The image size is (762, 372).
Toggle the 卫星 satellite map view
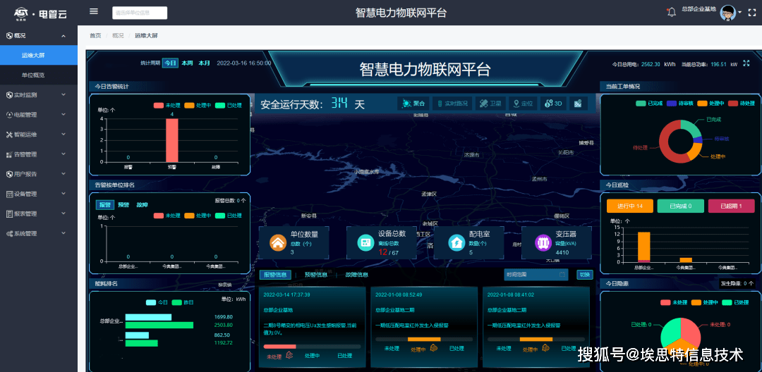pyautogui.click(x=490, y=104)
